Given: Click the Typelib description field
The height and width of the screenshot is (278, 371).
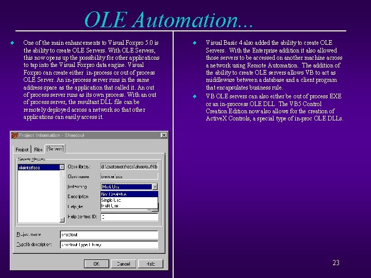Looking at the screenshot, I should click(109, 245).
